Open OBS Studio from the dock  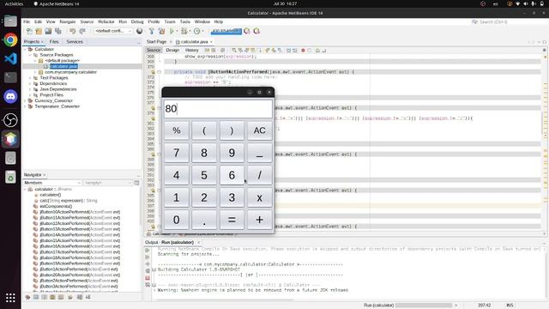pyautogui.click(x=10, y=120)
